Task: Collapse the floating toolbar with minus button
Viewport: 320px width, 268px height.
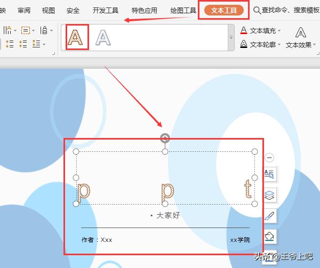Action: (x=269, y=158)
